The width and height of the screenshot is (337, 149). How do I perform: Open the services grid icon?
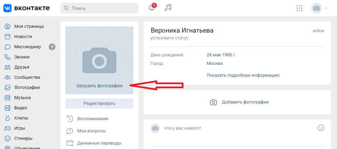300,8
